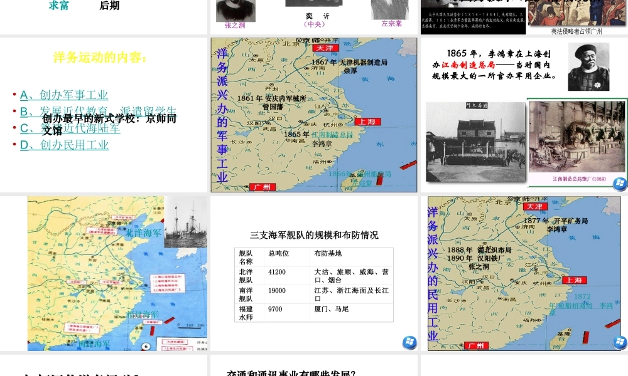The width and height of the screenshot is (628, 376).
Task: Select the text 1867年 天津机器制造局
Action: 349,62
